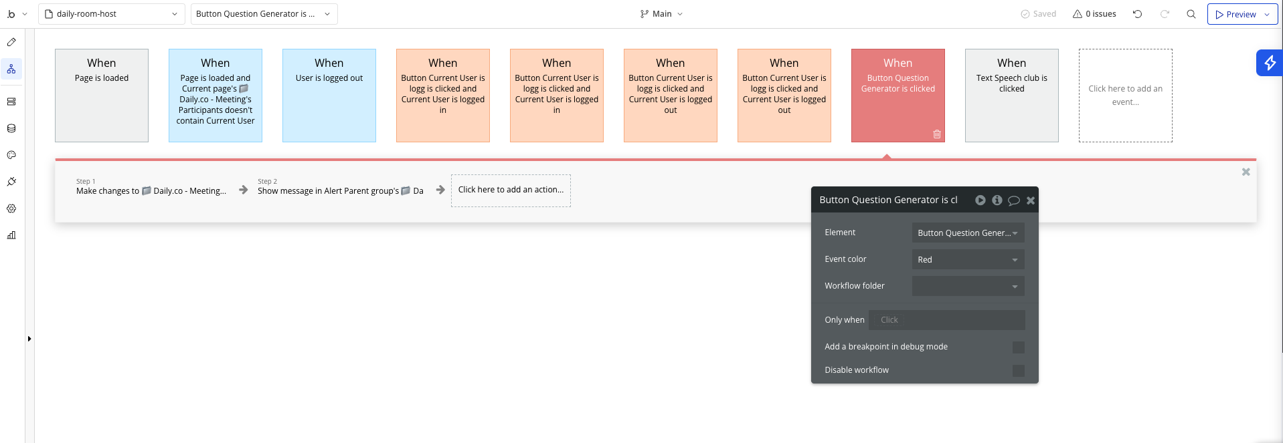Image resolution: width=1283 pixels, height=443 pixels.
Task: Open the Styles palette icon
Action: [11, 155]
